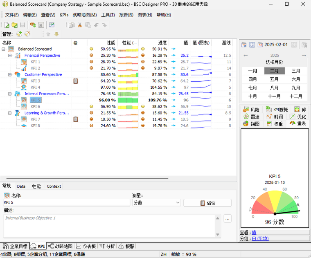Open 报警 alerts tab

pos(126,246)
